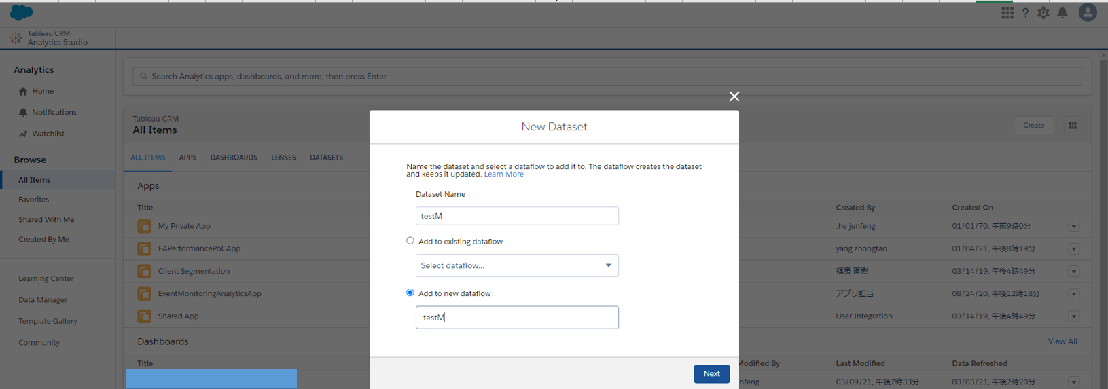This screenshot has height=389, width=1108.
Task: Open the EventMonitoringAnalyticsApp title
Action: pos(209,293)
